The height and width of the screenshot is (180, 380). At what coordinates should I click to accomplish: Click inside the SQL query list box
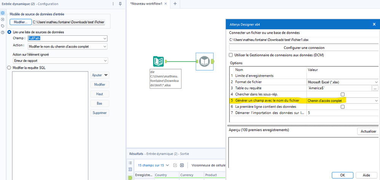[50, 125]
